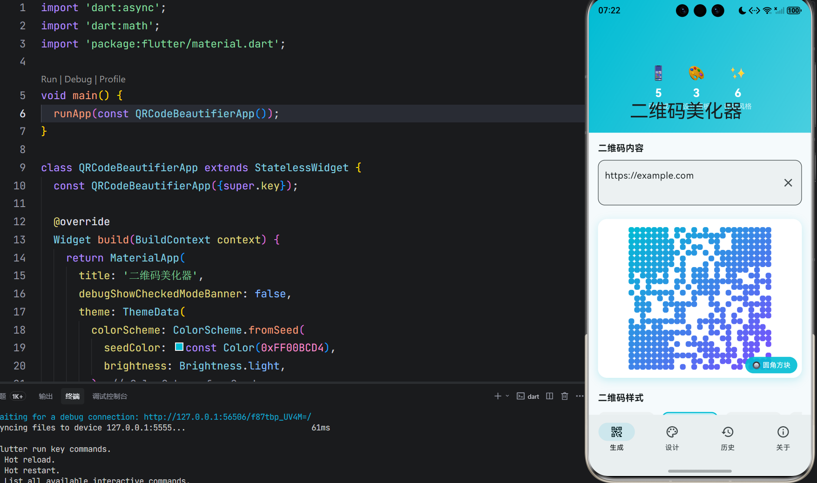Click line number 6 in the editor gutter
This screenshot has height=483, width=817.
click(22, 114)
